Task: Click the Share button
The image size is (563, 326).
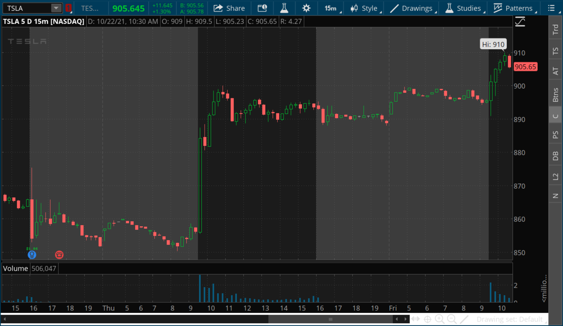Action: [x=229, y=8]
